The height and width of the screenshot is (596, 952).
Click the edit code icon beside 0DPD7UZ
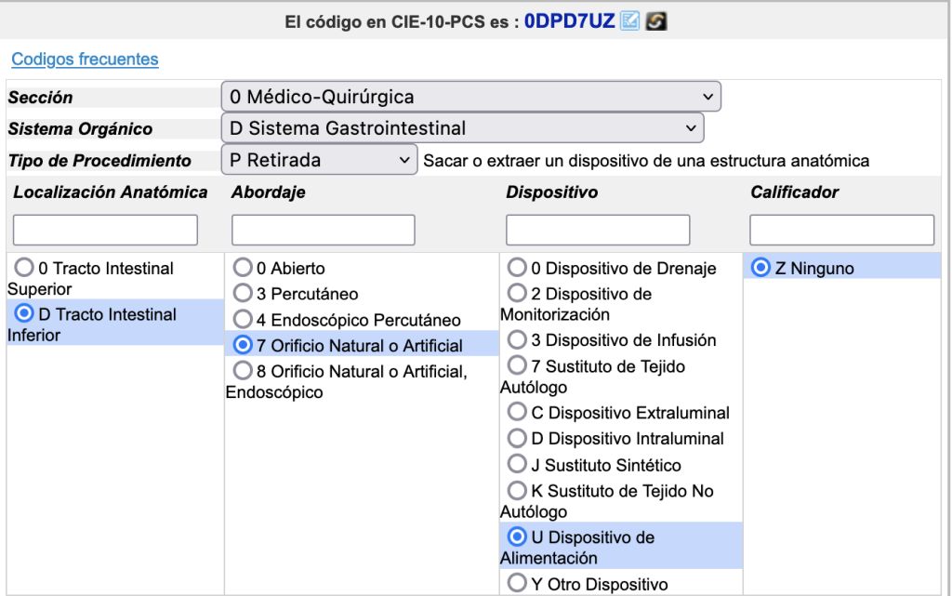coord(630,20)
